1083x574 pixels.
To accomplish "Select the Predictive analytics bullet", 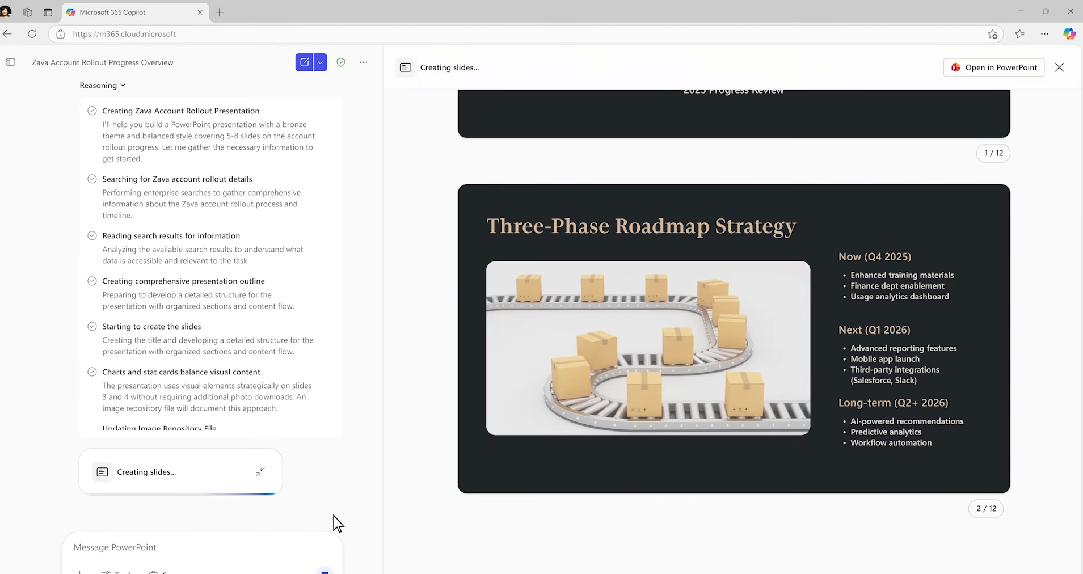I will (886, 432).
